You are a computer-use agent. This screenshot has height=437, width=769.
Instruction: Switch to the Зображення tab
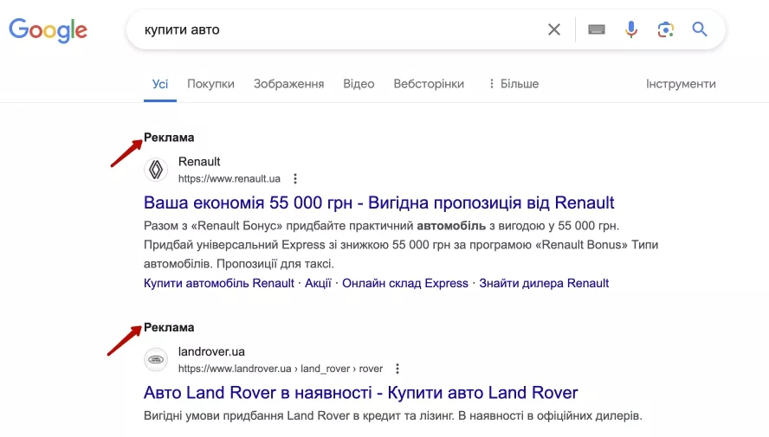289,84
